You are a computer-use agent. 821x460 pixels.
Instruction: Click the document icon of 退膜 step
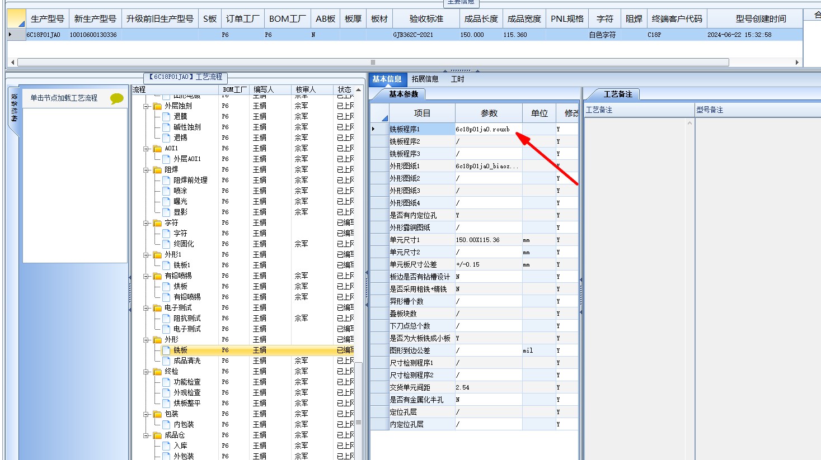[x=166, y=116]
